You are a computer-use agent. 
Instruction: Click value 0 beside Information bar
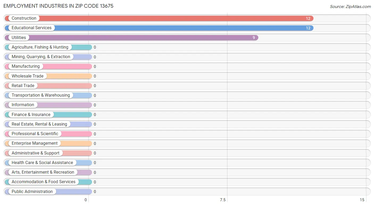(95, 105)
